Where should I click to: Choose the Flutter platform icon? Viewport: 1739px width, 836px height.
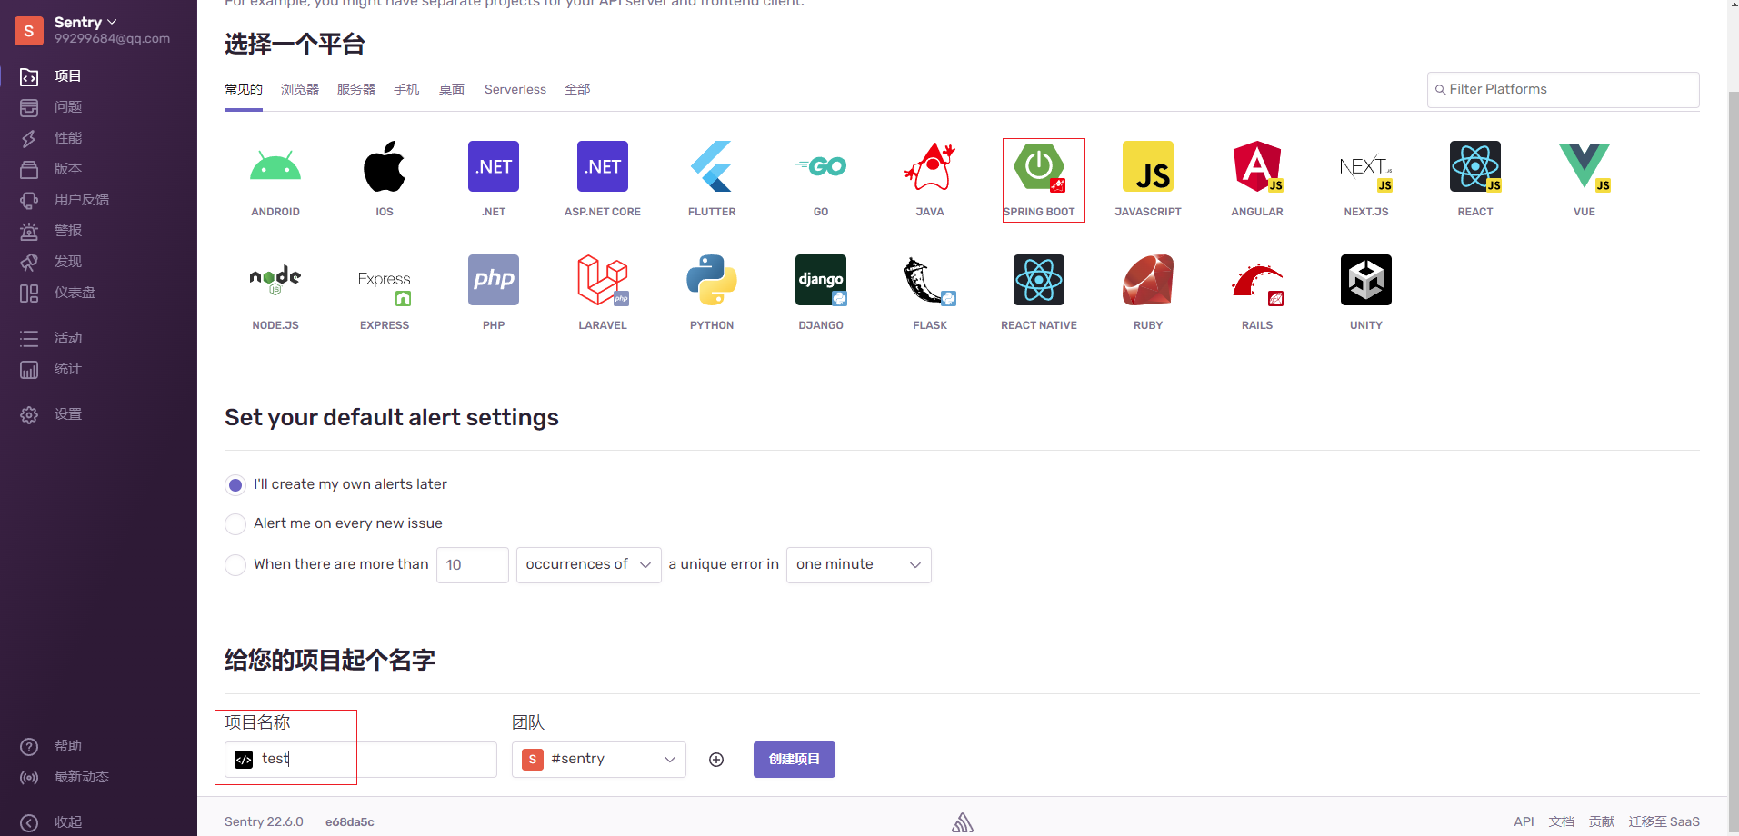(x=712, y=166)
